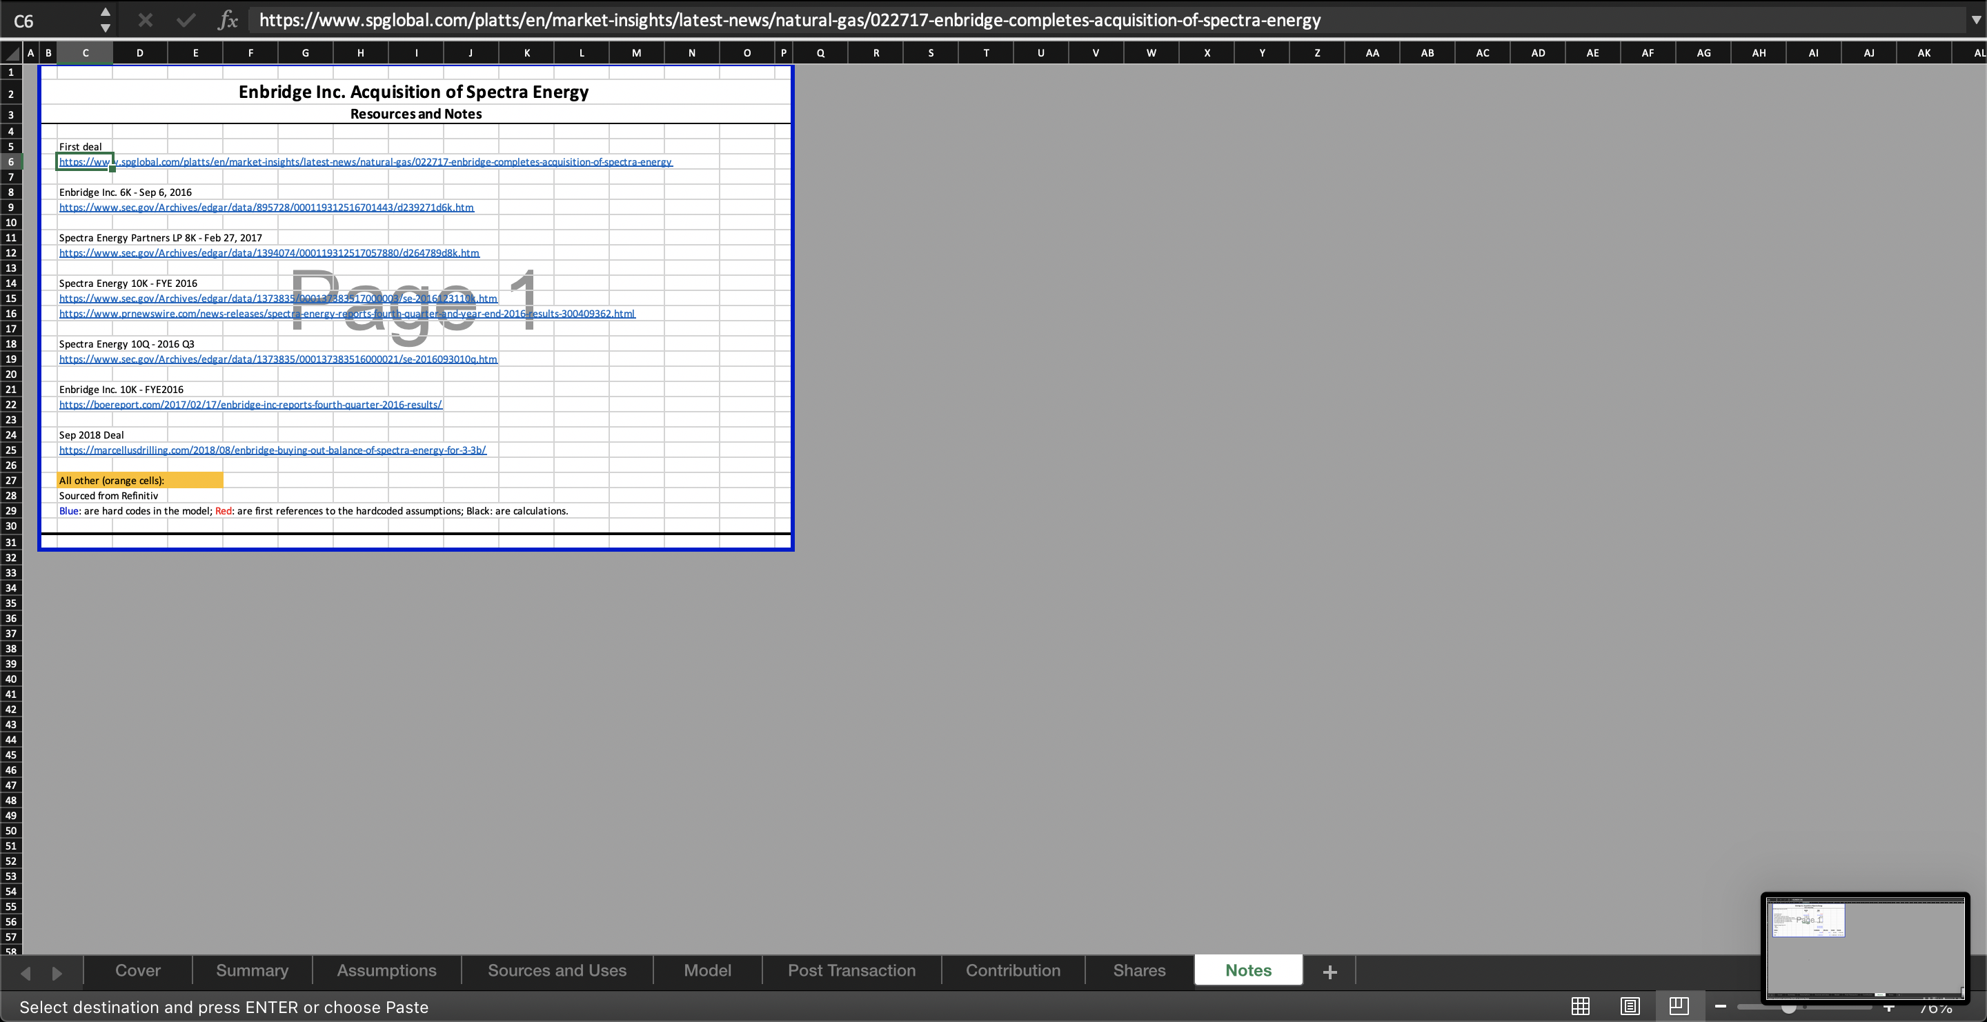Select row 27 header
The height and width of the screenshot is (1022, 1987).
point(11,480)
